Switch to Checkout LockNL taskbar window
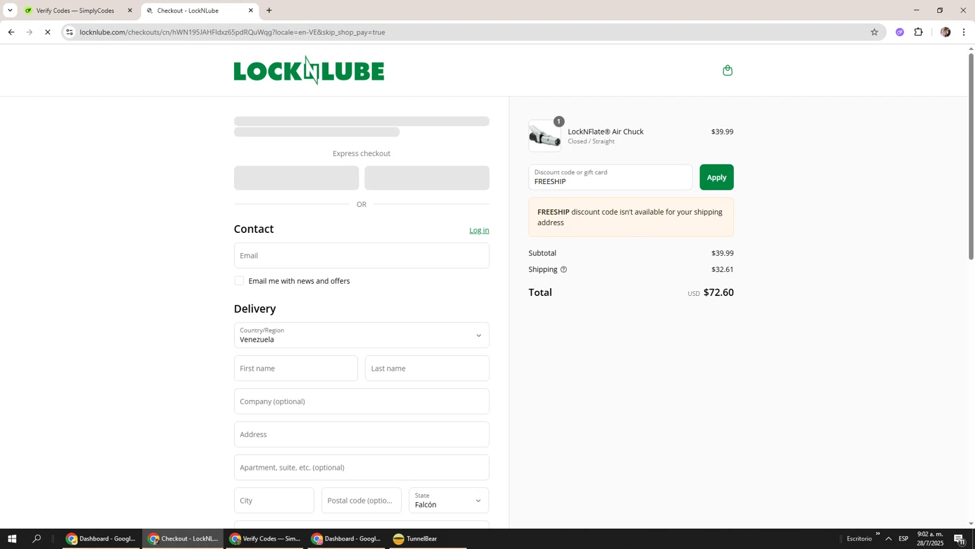This screenshot has width=975, height=549. [183, 539]
